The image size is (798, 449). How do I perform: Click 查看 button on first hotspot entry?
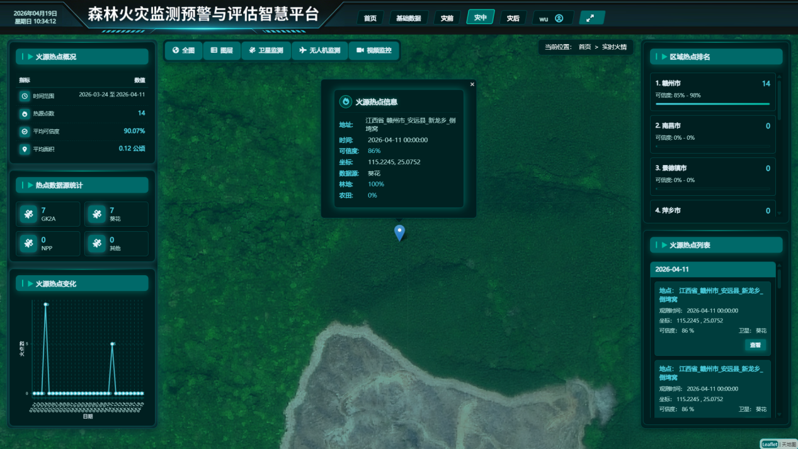[755, 345]
